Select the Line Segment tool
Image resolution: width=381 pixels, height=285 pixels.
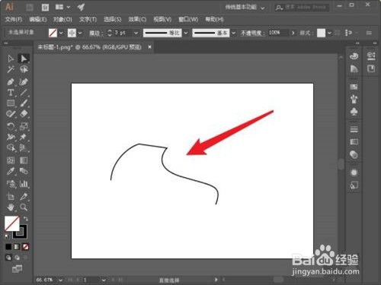point(24,93)
